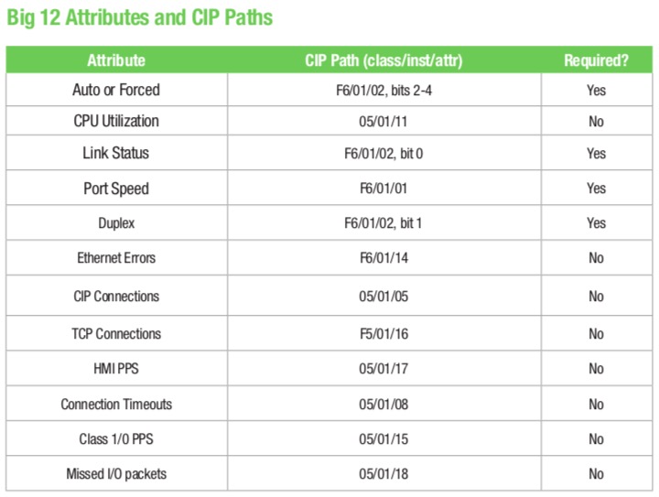Click the CIP Connections cell
This screenshot has height=497, width=659.
116,297
